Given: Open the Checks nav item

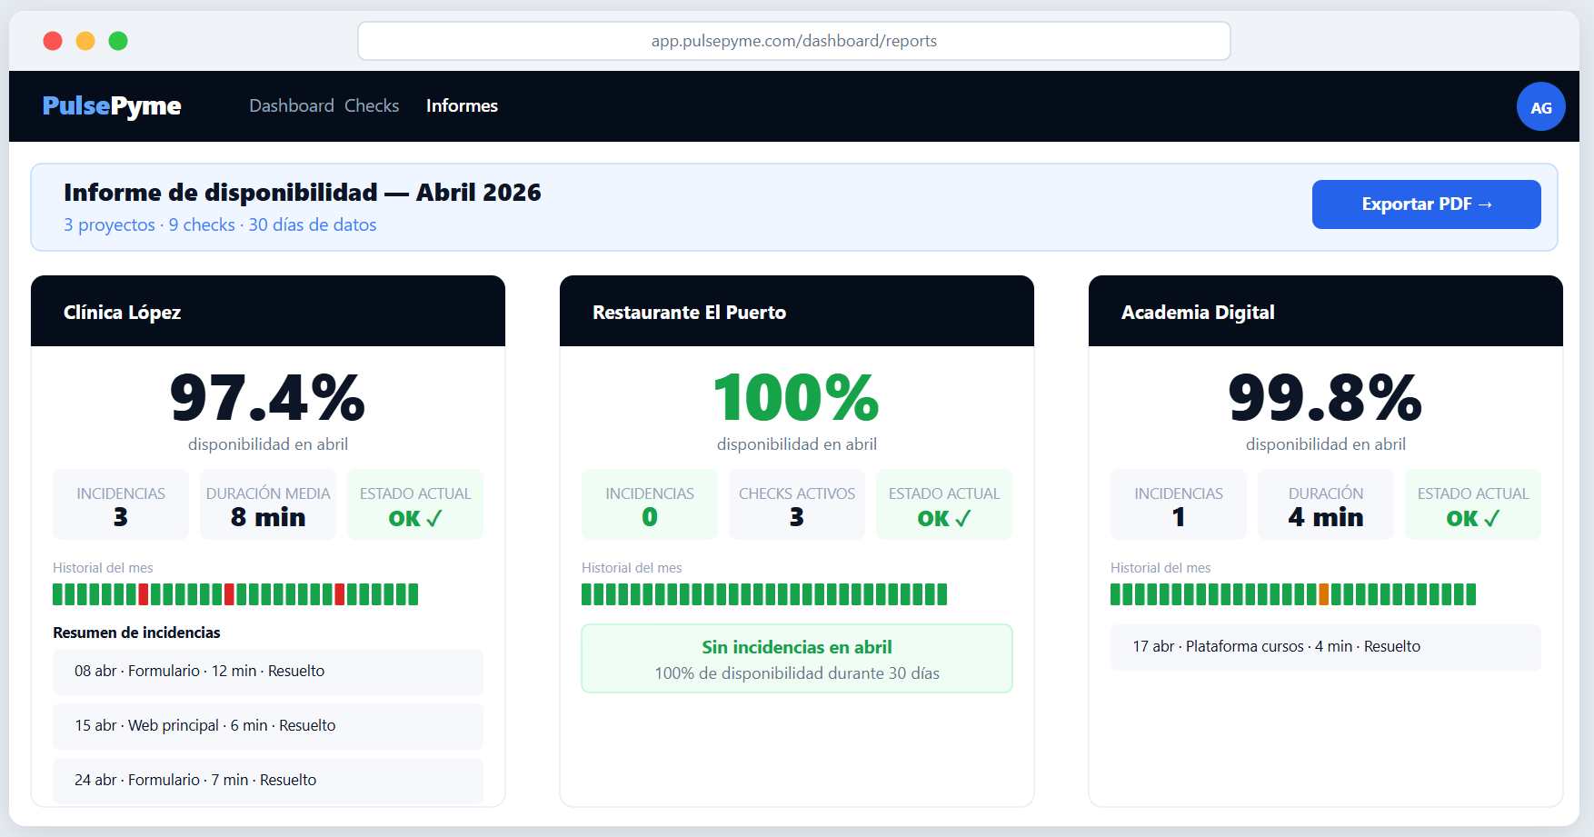Looking at the screenshot, I should tap(372, 106).
